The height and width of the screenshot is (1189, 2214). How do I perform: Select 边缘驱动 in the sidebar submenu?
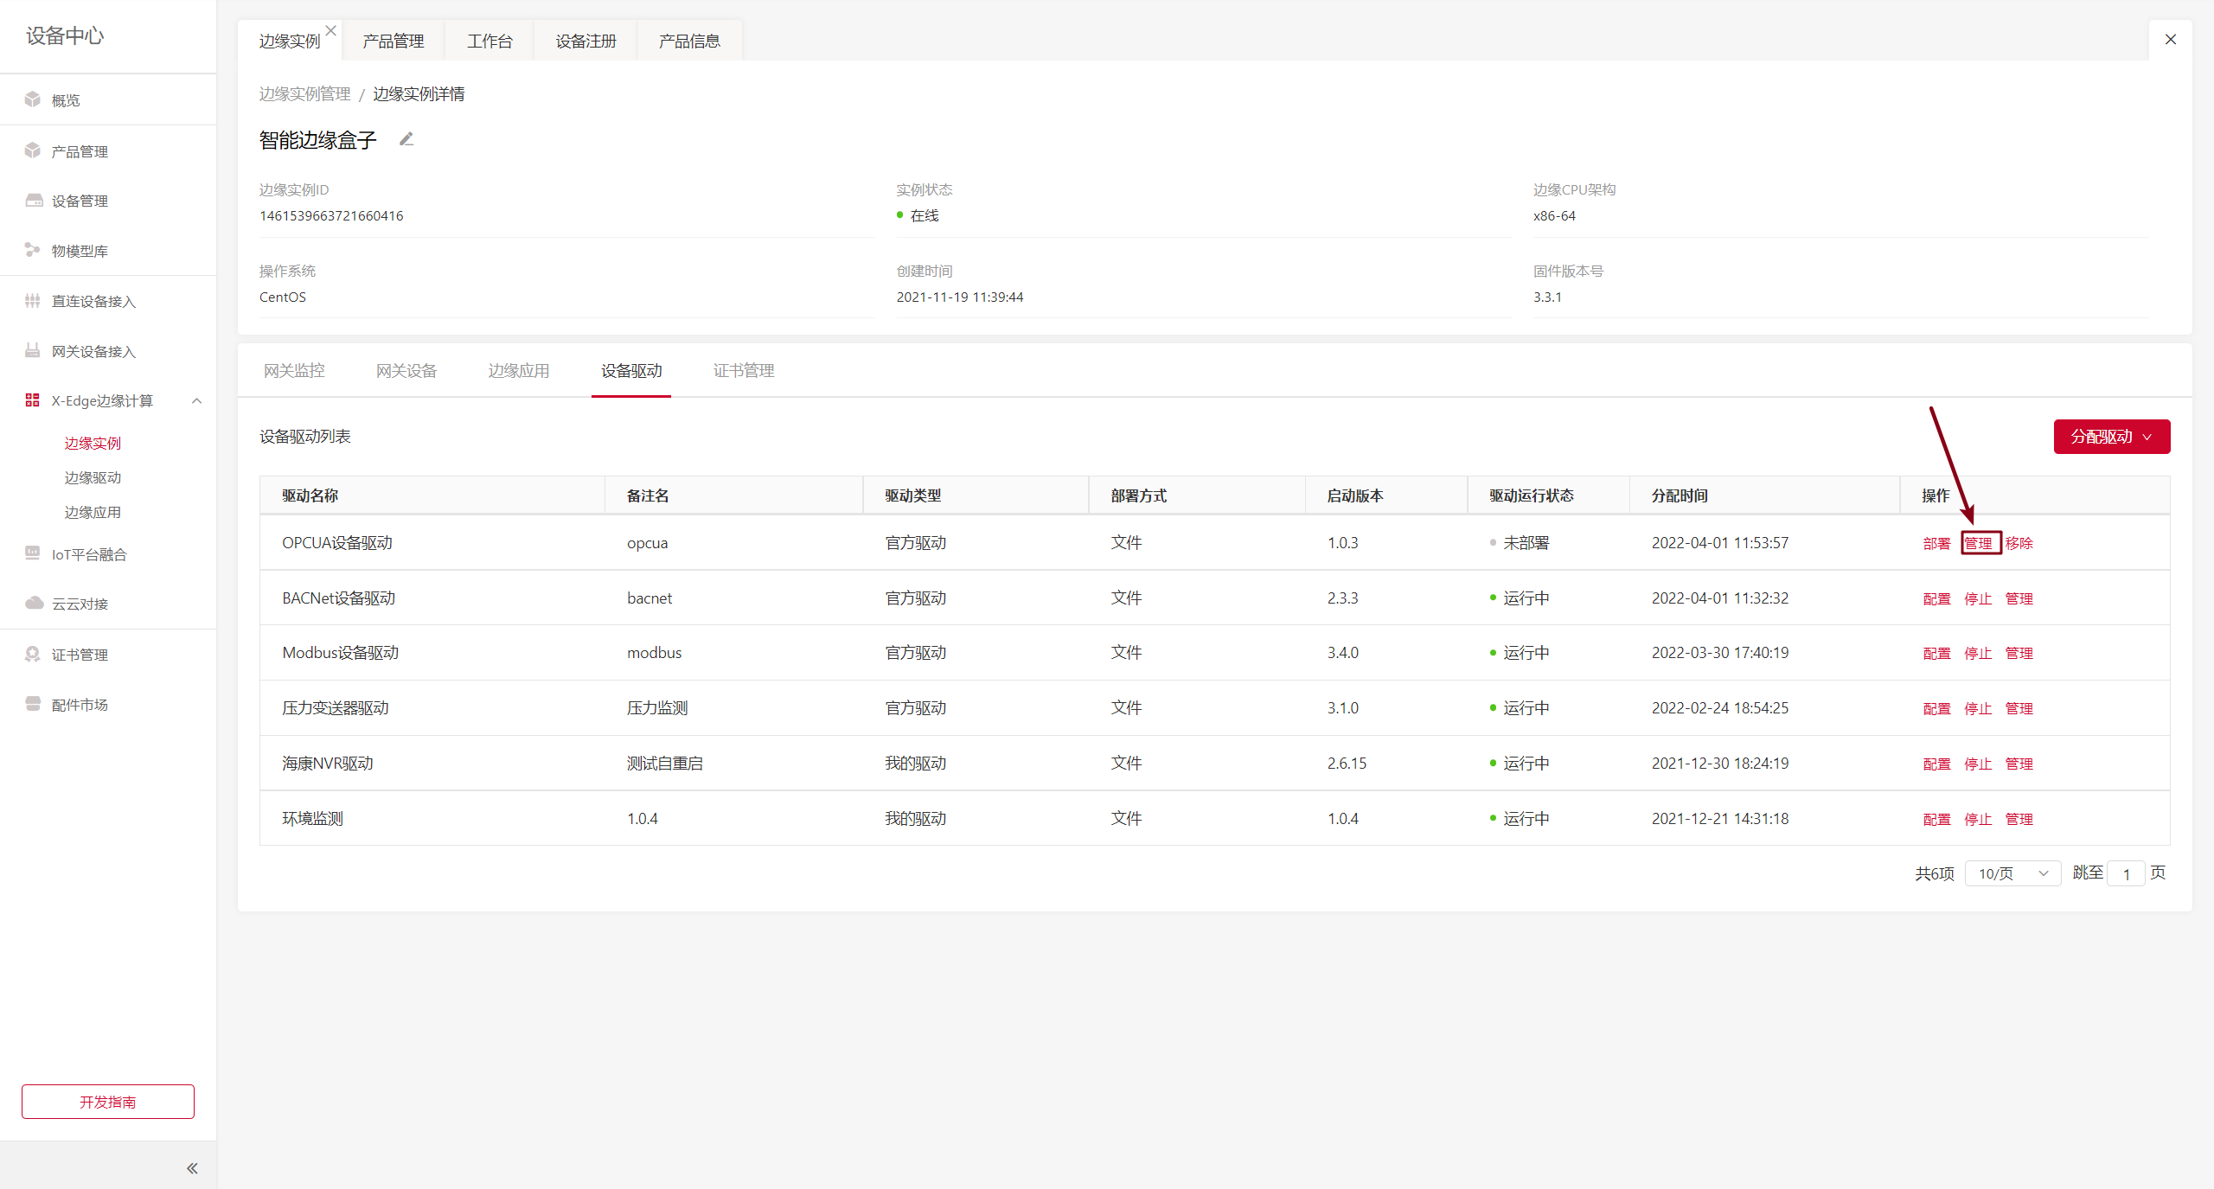click(x=93, y=477)
